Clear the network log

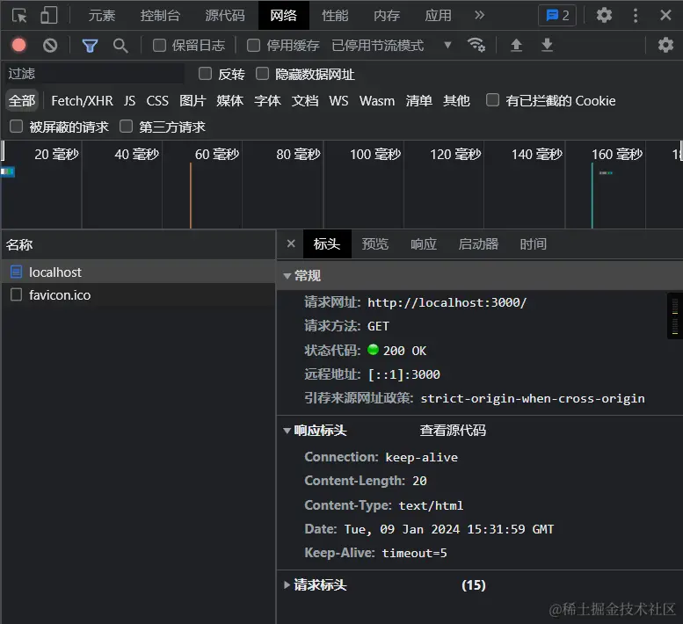click(x=50, y=46)
